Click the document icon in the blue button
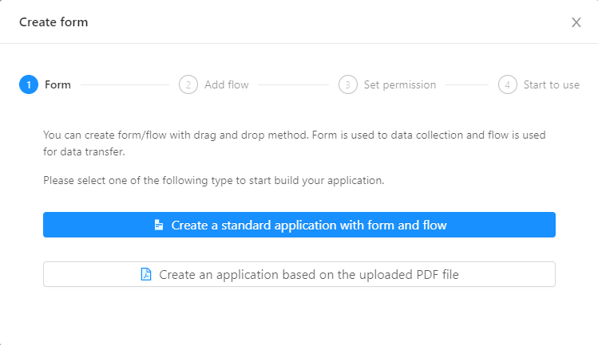 [x=159, y=225]
